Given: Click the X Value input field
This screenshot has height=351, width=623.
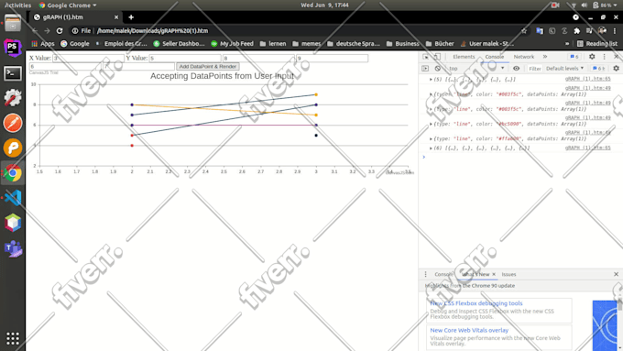Looking at the screenshot, I should (88, 58).
